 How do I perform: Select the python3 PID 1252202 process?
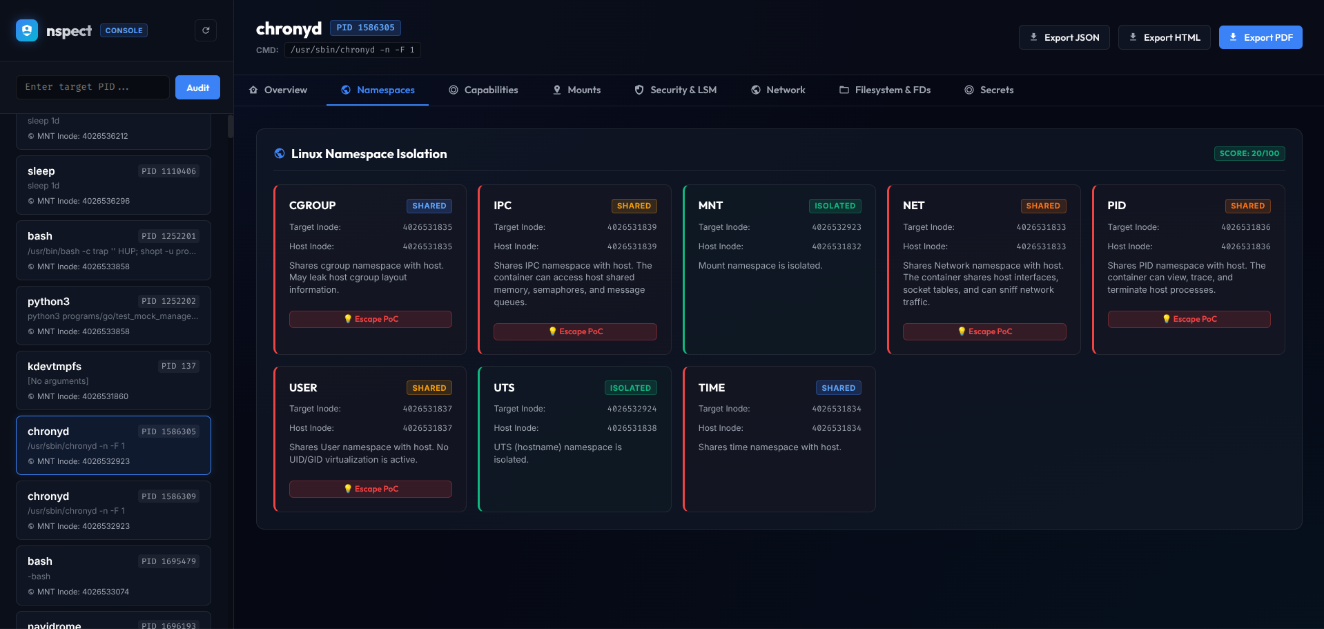(x=113, y=316)
